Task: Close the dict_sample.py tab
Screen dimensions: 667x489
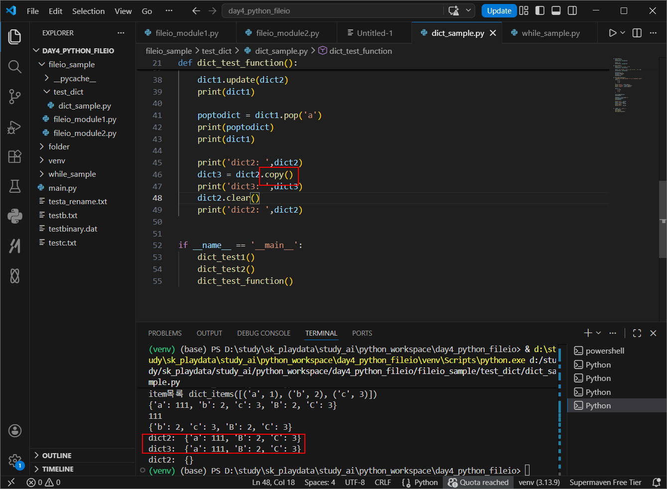Action: (x=493, y=33)
